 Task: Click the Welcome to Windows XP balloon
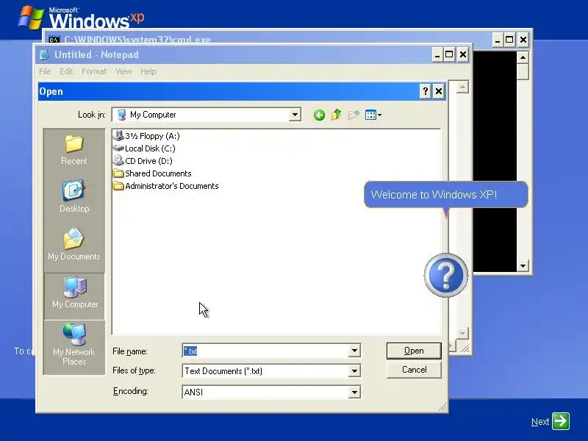tap(446, 194)
